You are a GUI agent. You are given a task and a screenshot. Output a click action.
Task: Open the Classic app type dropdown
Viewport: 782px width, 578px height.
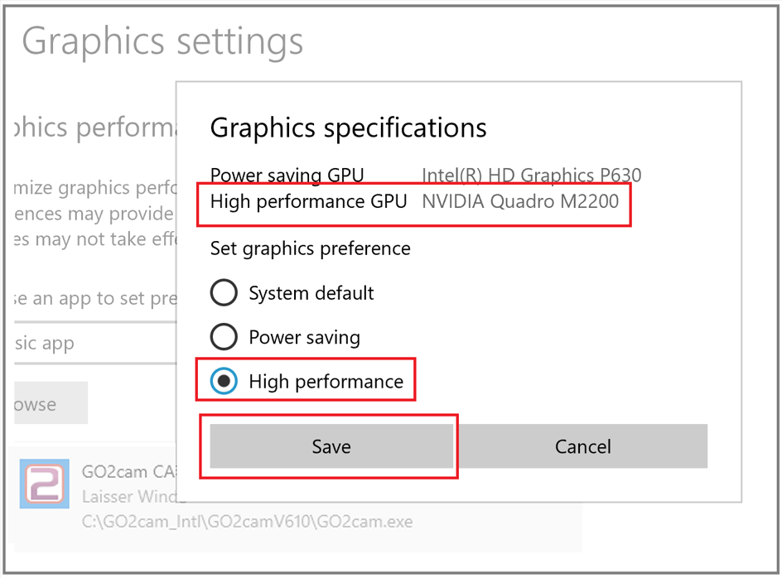click(93, 344)
